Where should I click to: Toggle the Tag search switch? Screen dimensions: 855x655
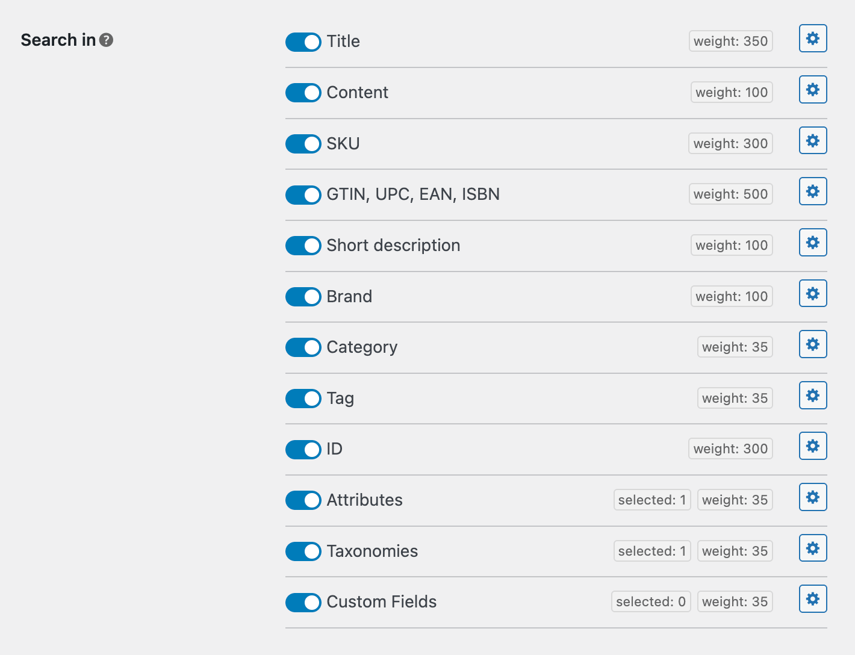coord(303,399)
